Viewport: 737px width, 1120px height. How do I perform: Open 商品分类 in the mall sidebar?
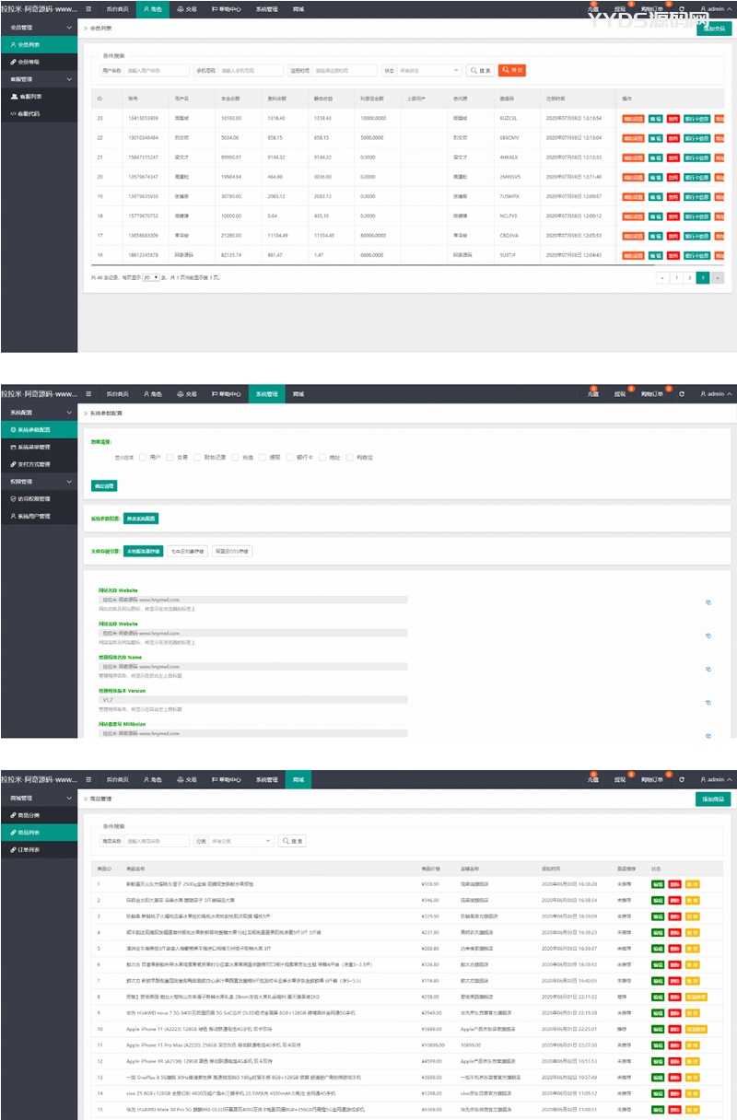click(x=28, y=815)
